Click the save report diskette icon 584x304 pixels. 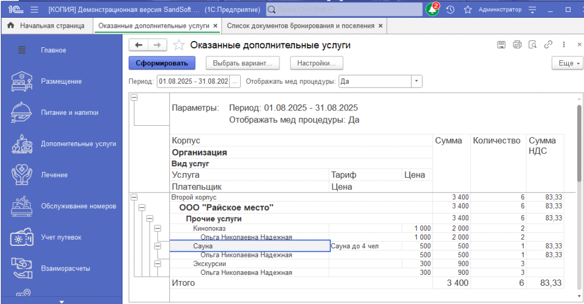click(x=502, y=45)
